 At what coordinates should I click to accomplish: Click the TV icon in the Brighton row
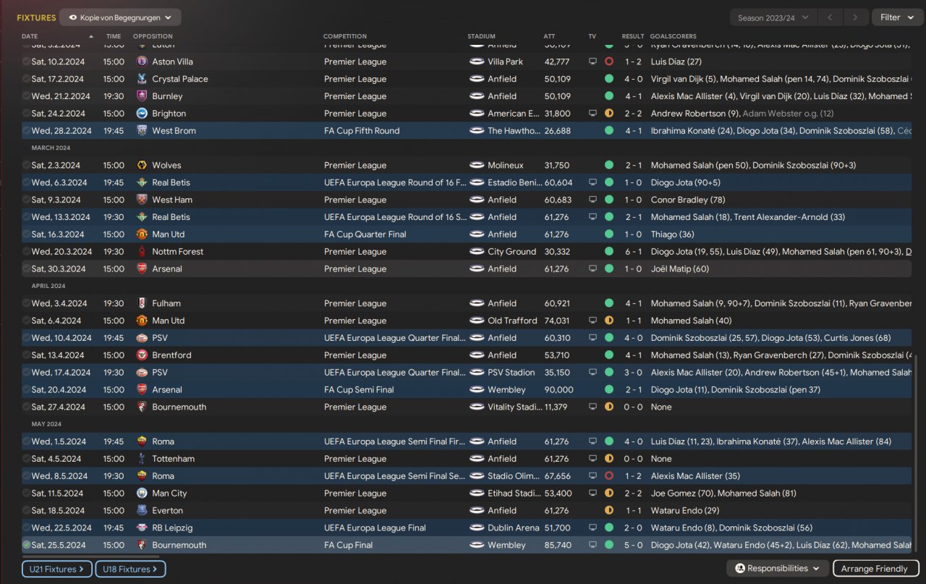click(593, 114)
